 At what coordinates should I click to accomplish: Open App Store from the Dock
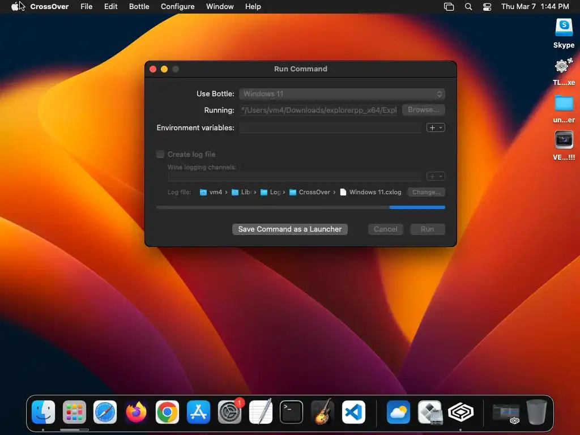click(198, 412)
